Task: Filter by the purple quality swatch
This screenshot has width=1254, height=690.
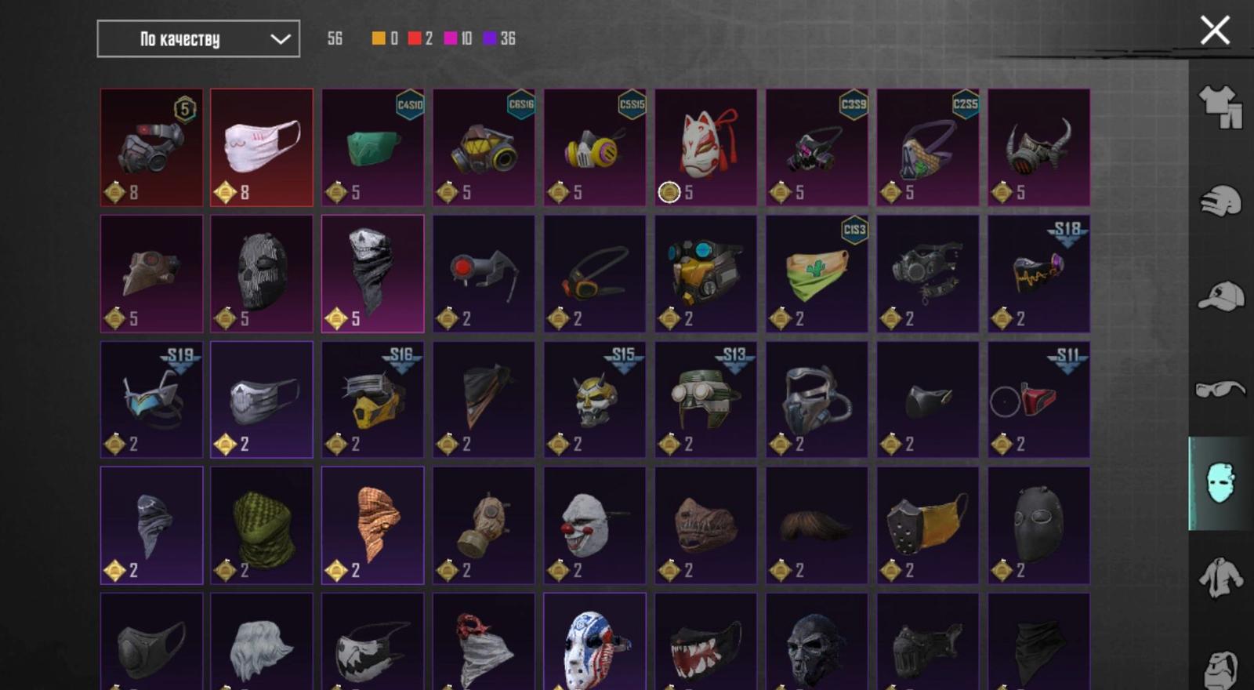Action: coord(490,38)
